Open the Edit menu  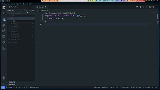pos(5,4)
